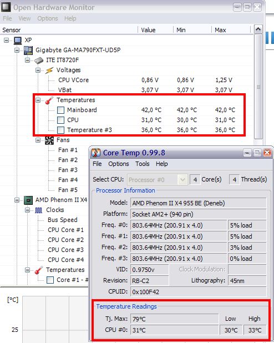The height and width of the screenshot is (343, 274).
Task: Click the ITE IT8720F chip icon
Action: click(x=39, y=60)
